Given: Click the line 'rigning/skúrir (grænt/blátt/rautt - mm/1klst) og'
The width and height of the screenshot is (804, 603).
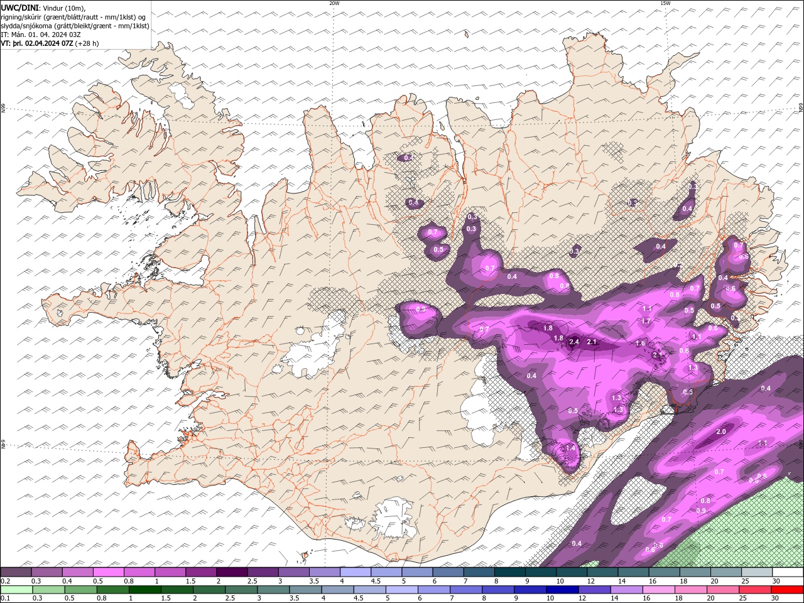Looking at the screenshot, I should pyautogui.click(x=74, y=16).
